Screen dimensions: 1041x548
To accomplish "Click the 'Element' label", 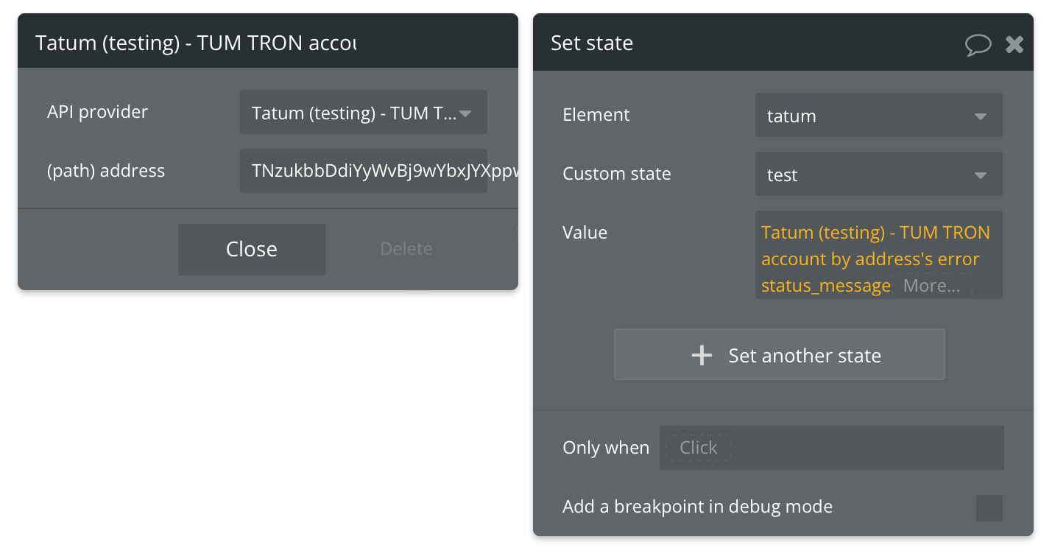I will coord(596,115).
